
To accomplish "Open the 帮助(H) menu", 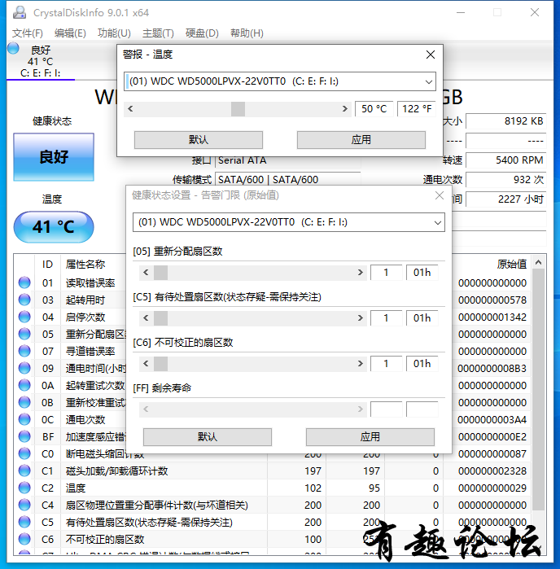I will click(247, 33).
